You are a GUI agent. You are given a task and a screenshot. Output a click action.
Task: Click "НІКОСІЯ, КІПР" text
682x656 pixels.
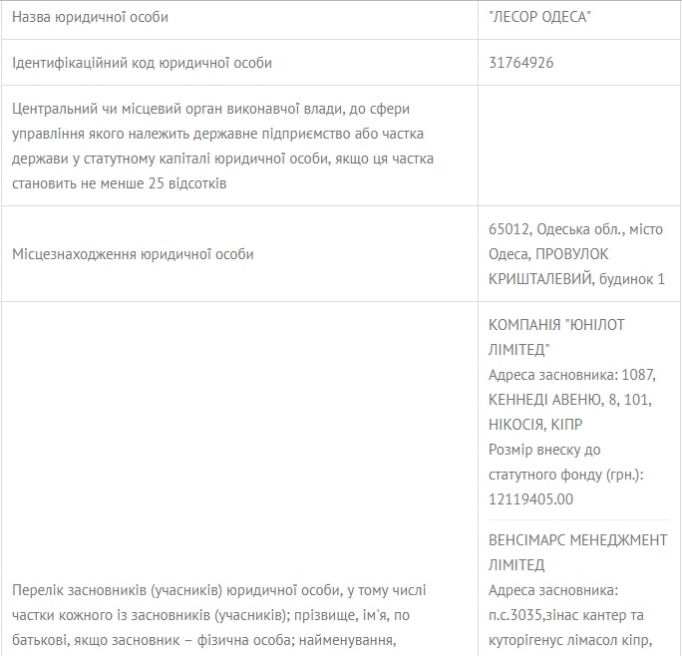pyautogui.click(x=535, y=424)
